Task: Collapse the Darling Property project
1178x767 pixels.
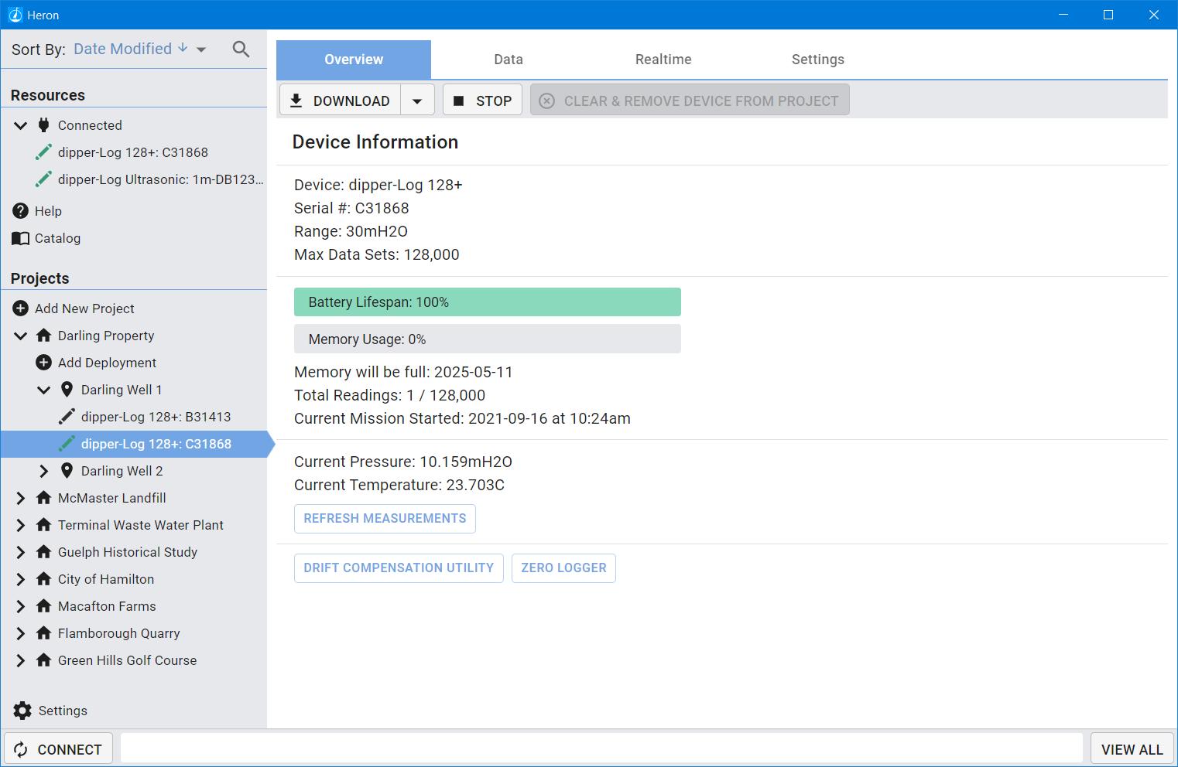Action: (x=21, y=336)
